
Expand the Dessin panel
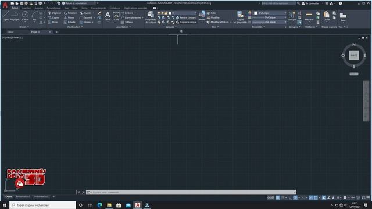[24, 27]
